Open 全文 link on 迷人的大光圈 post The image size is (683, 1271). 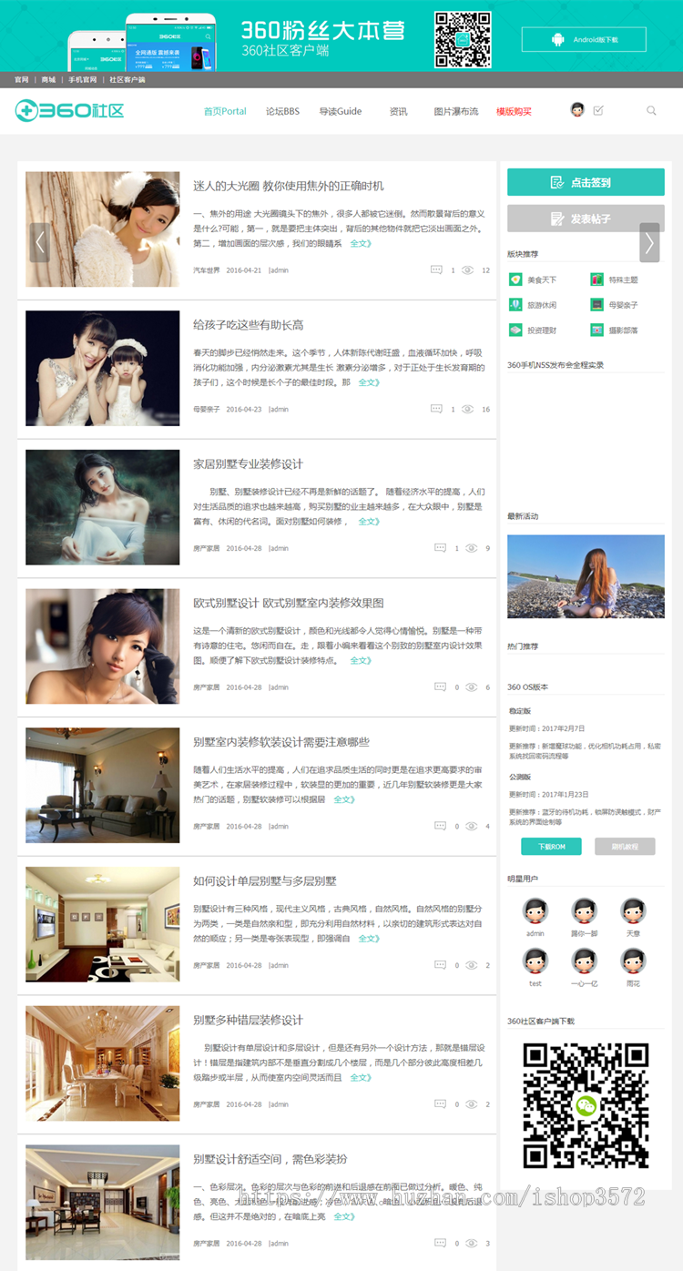click(361, 243)
